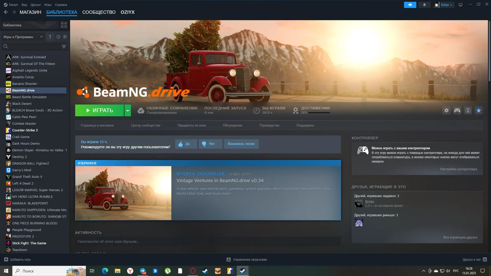This screenshot has height=276, width=491.
Task: Open Страница в магазине link
Action: tap(97, 125)
